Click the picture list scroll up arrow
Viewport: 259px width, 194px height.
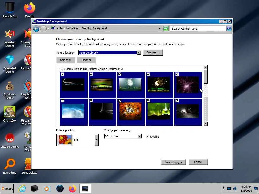coord(205,67)
